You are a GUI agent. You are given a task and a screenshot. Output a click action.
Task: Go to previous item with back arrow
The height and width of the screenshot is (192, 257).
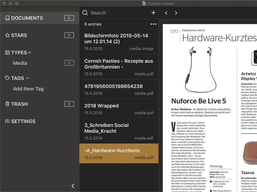166,13
